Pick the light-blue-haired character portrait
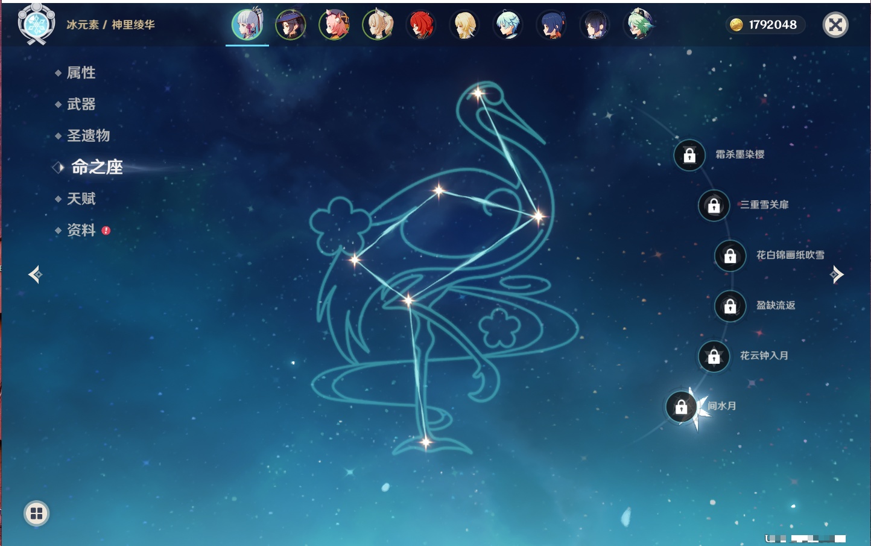The width and height of the screenshot is (871, 546). point(508,25)
